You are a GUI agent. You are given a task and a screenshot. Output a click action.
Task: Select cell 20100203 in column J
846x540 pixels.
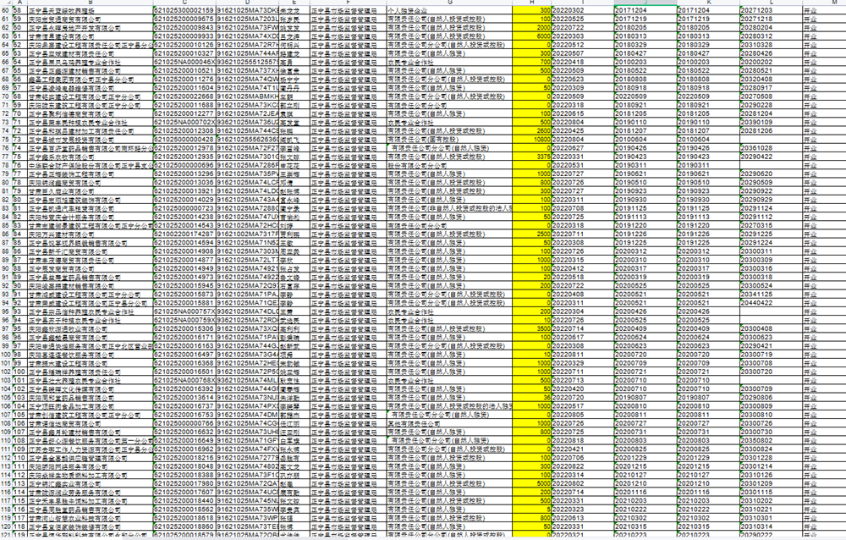click(x=643, y=62)
